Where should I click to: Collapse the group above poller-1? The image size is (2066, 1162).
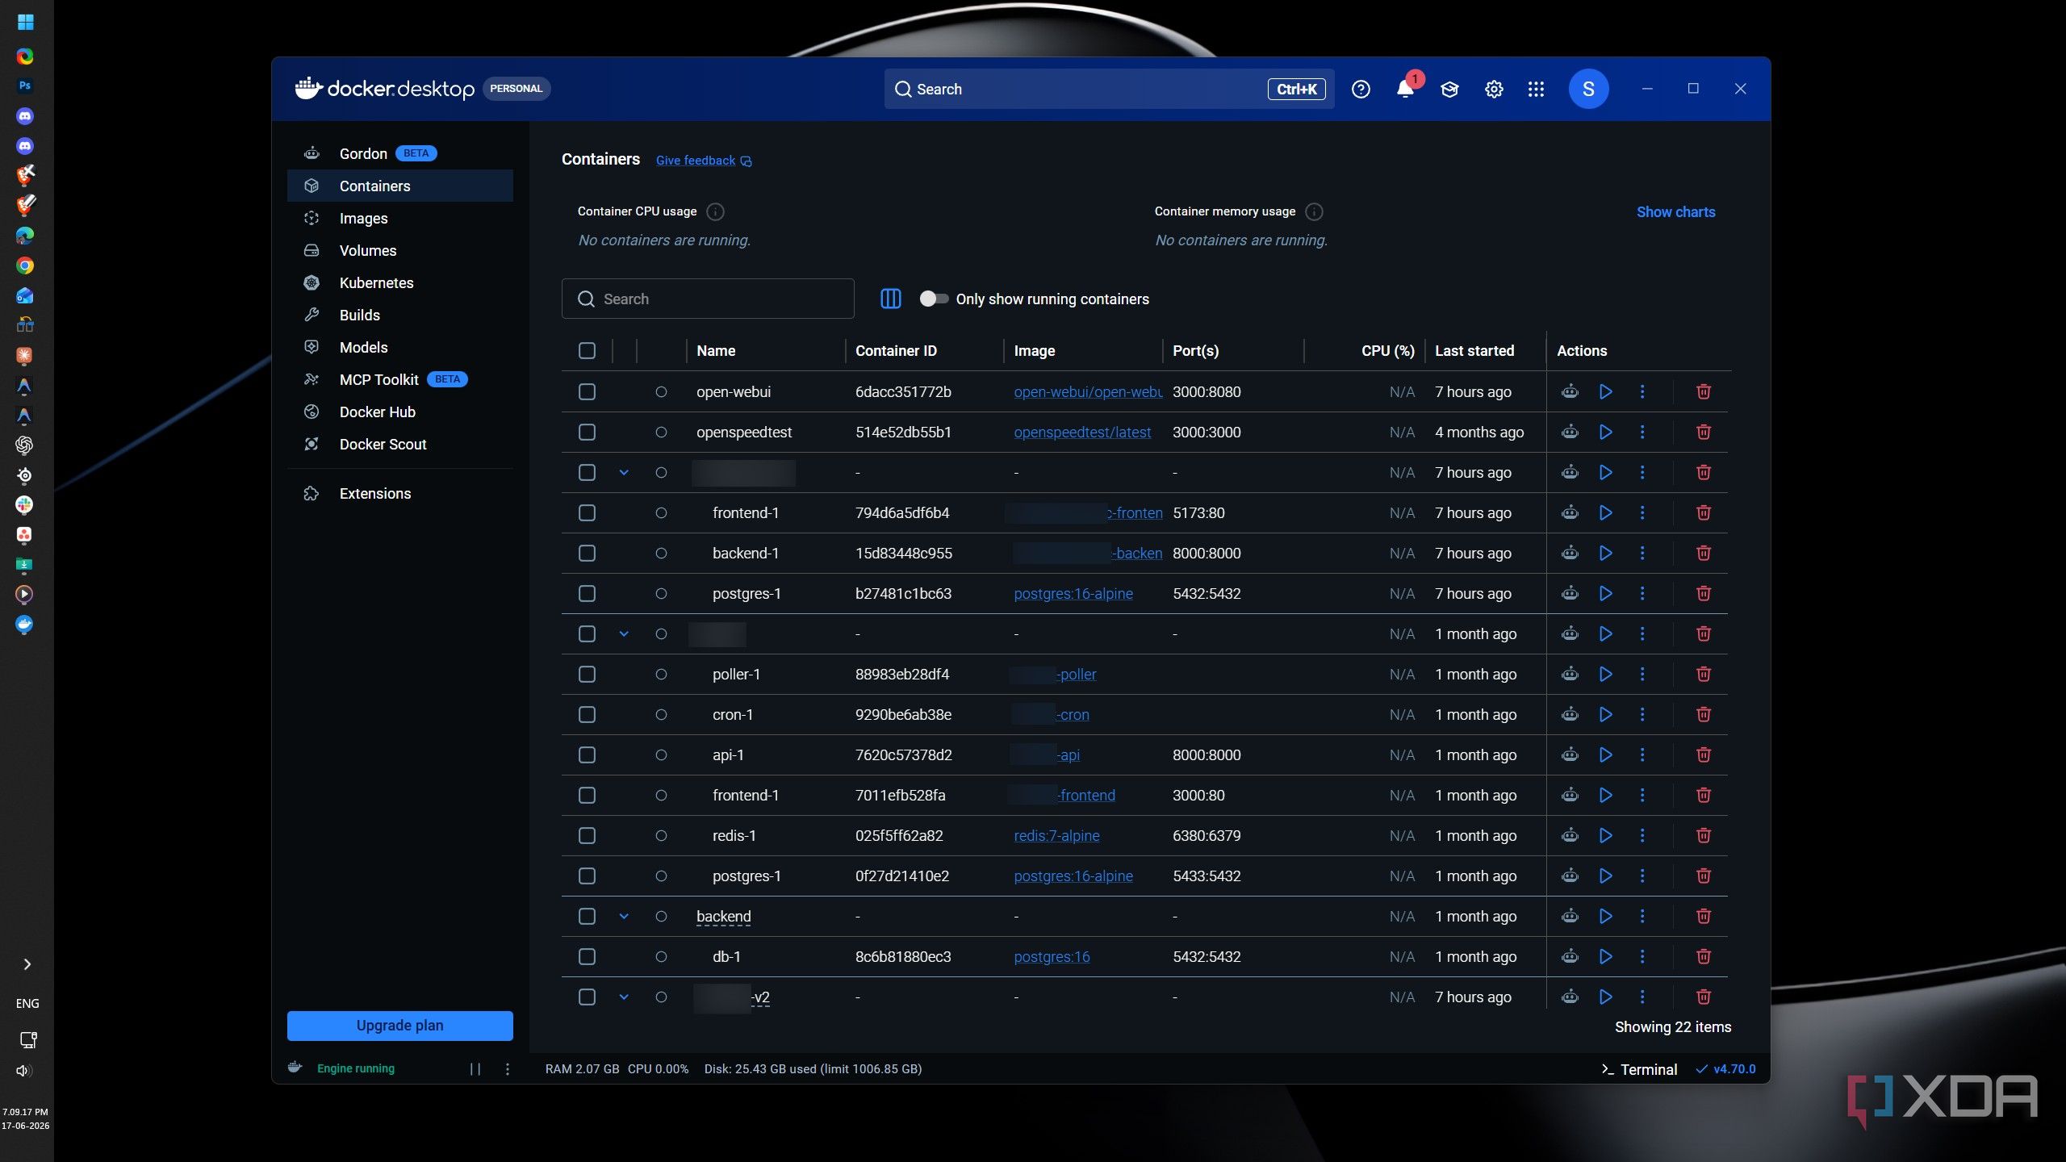623,633
